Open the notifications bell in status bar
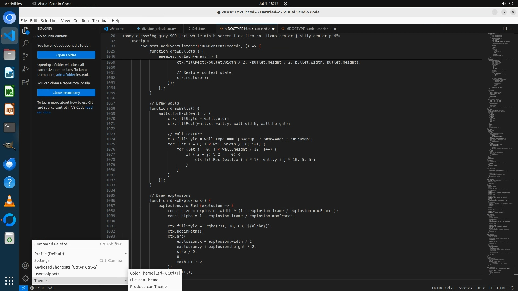This screenshot has width=518, height=291. click(x=512, y=288)
